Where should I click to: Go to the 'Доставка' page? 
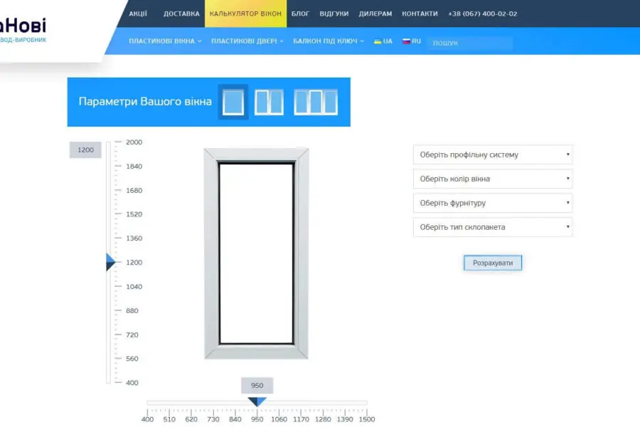(181, 14)
